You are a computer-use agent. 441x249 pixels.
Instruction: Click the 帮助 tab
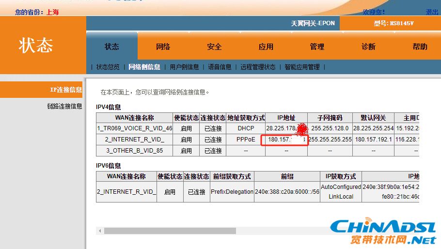click(x=420, y=47)
